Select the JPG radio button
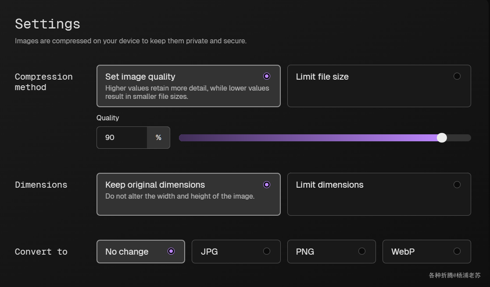Viewport: 490px width, 287px height. pos(266,251)
